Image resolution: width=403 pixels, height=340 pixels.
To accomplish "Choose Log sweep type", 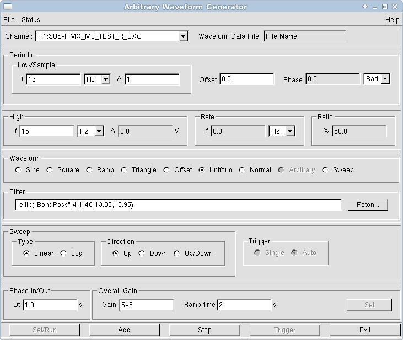I will pyautogui.click(x=63, y=253).
